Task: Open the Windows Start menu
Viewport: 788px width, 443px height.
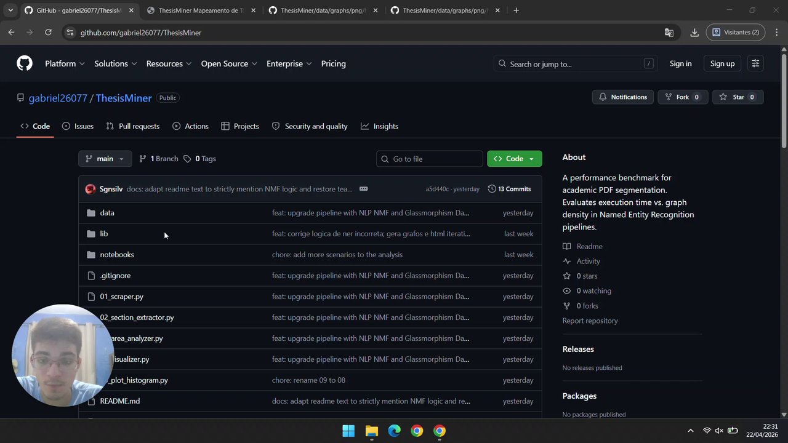Action: 348,431
